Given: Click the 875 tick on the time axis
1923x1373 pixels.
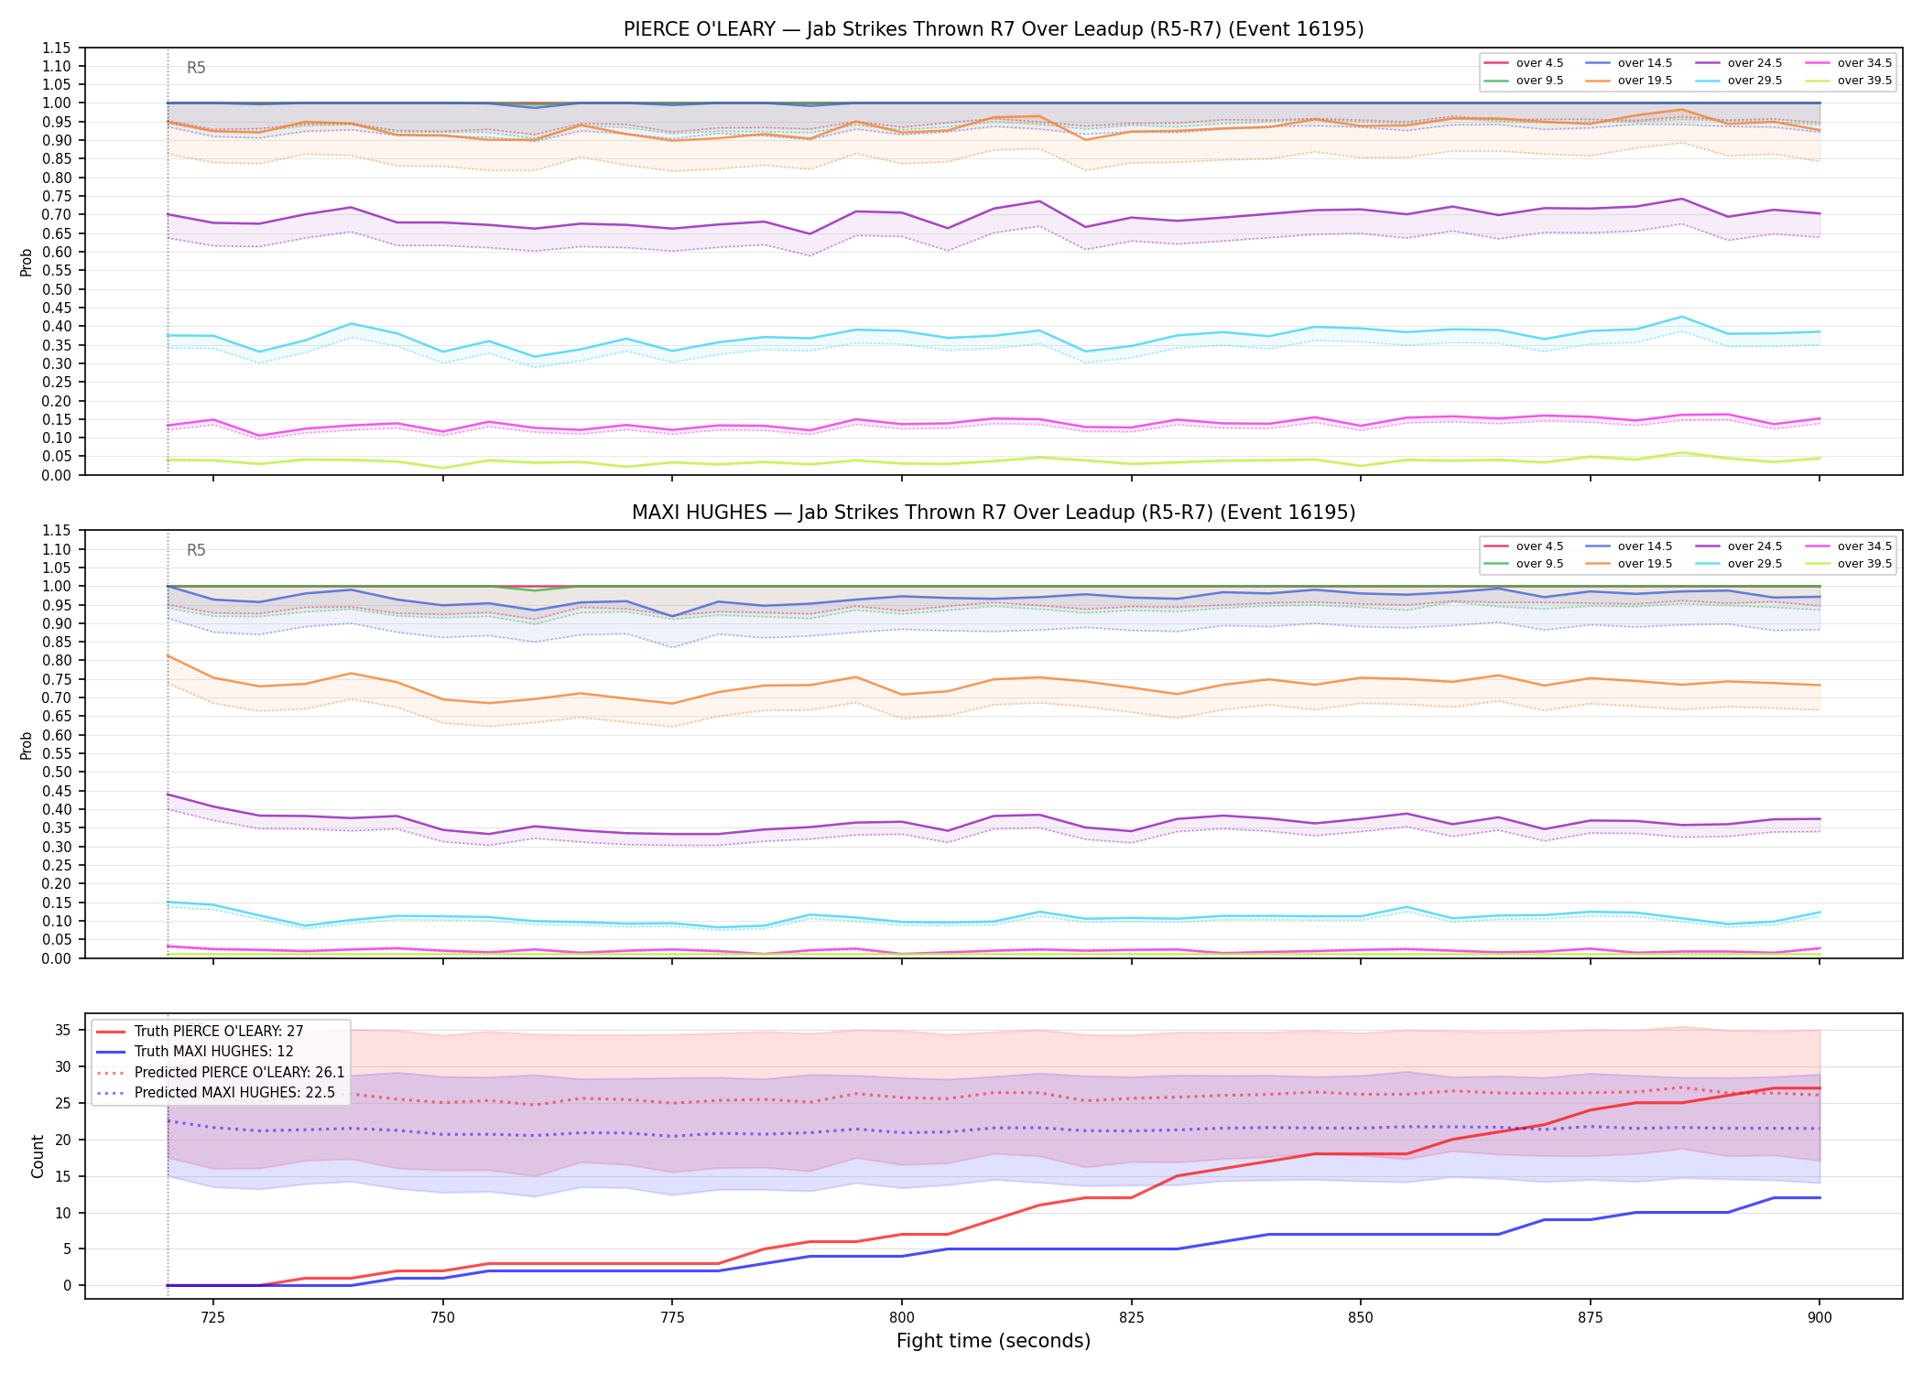Looking at the screenshot, I should tap(1591, 1316).
